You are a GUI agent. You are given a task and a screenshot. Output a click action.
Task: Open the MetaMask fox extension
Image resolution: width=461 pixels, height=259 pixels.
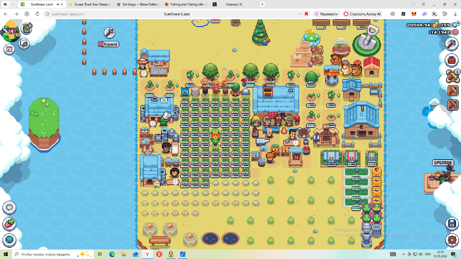414,14
